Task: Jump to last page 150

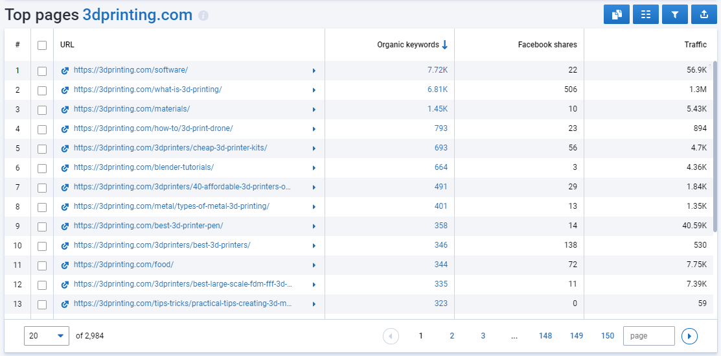Action: point(608,336)
